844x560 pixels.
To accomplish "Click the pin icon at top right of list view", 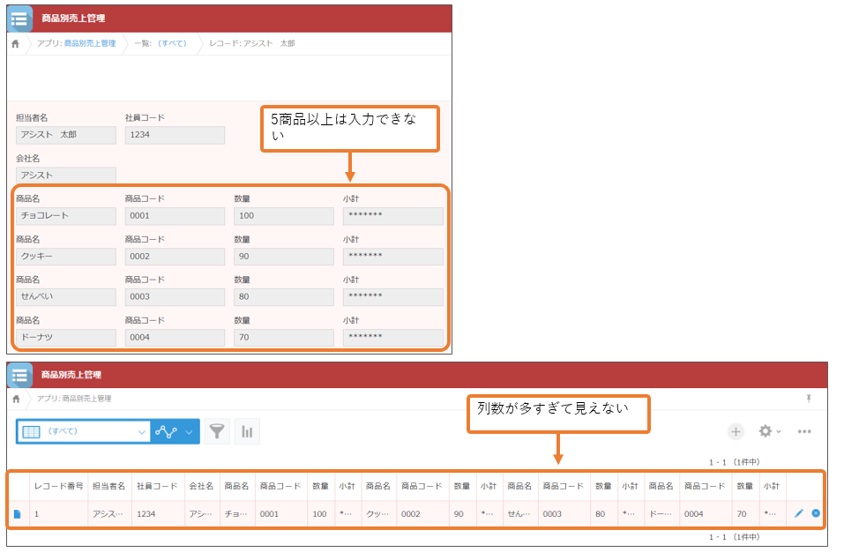I will pyautogui.click(x=809, y=399).
